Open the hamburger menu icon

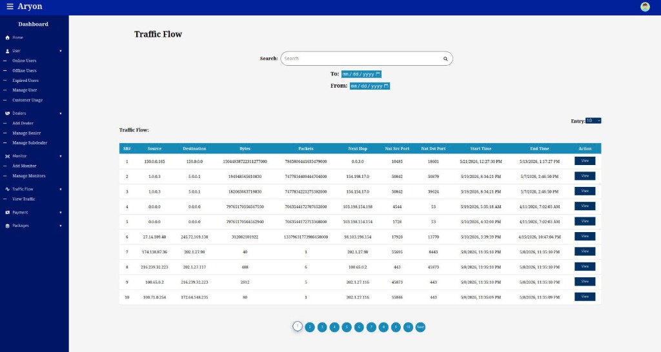10,6
